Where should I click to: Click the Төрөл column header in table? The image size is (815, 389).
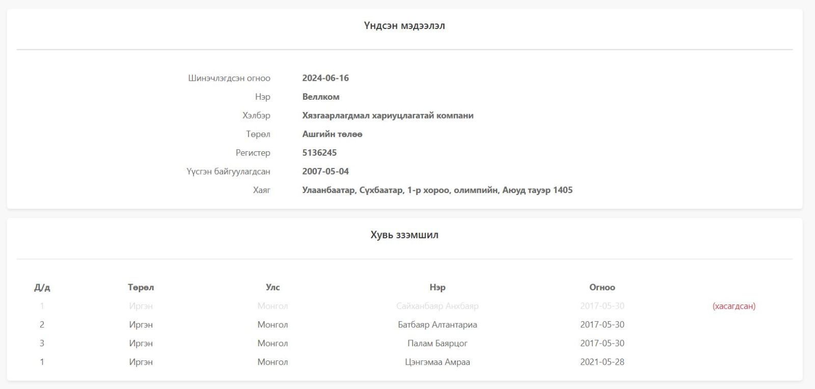pyautogui.click(x=141, y=287)
